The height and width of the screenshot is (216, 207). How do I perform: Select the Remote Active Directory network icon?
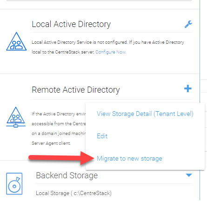coord(16,117)
